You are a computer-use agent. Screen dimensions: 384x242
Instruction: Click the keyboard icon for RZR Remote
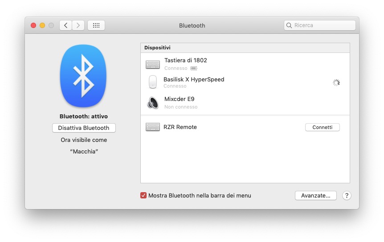click(152, 127)
